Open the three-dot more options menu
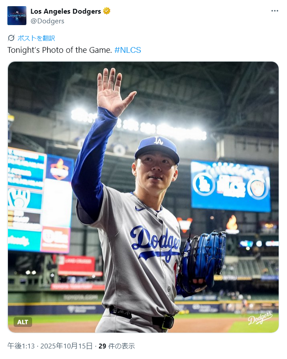 [275, 11]
